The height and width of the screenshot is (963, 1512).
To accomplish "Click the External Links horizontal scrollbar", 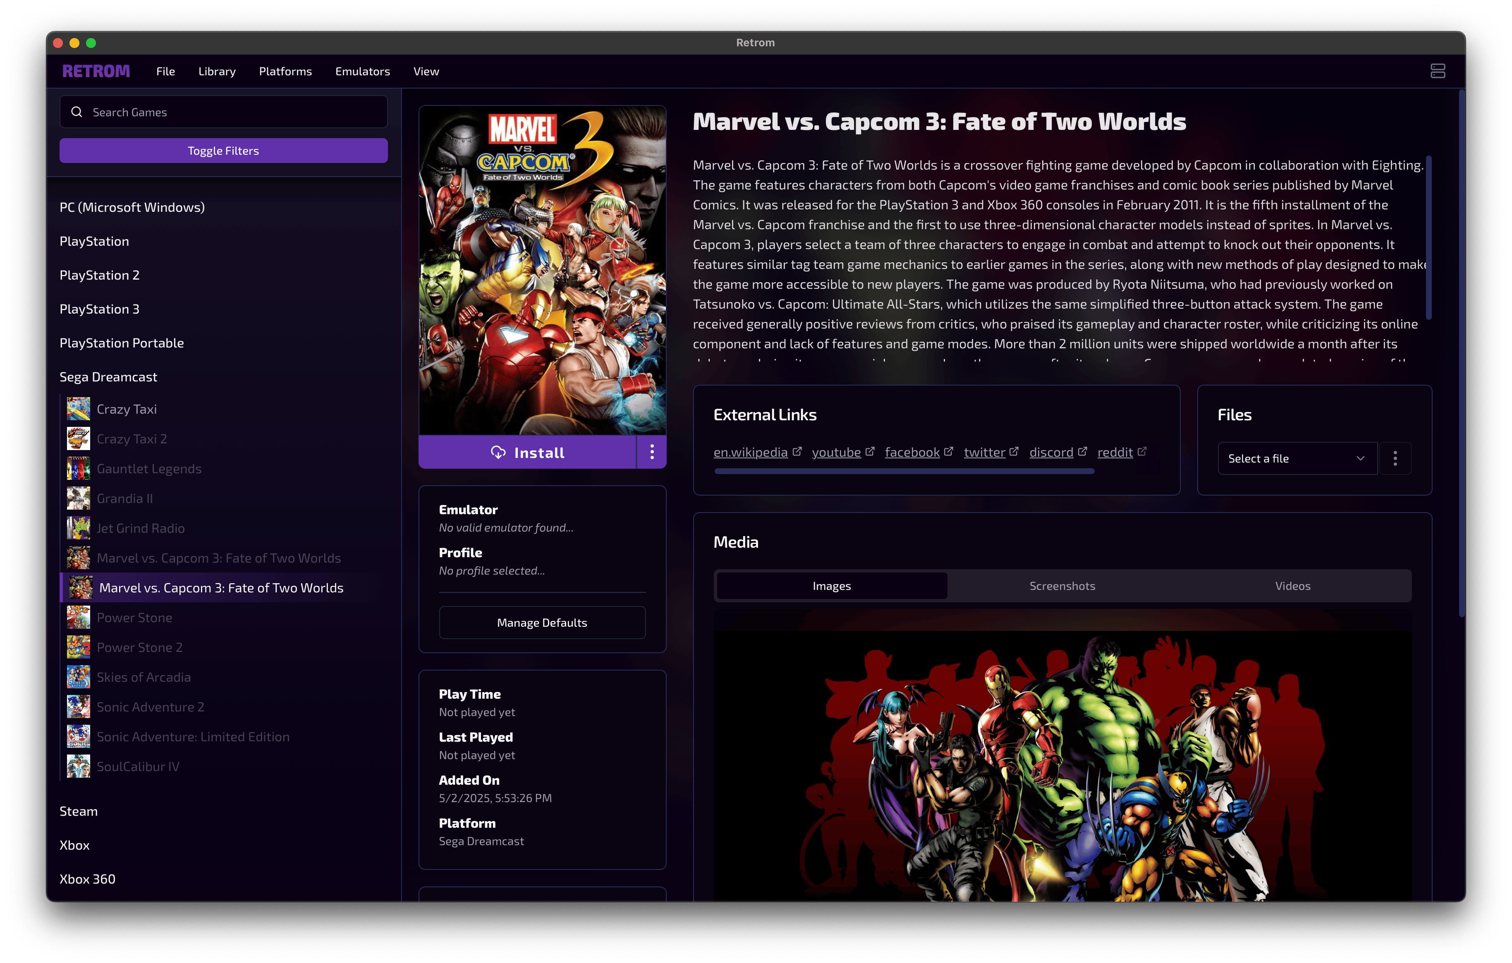I will [x=904, y=471].
